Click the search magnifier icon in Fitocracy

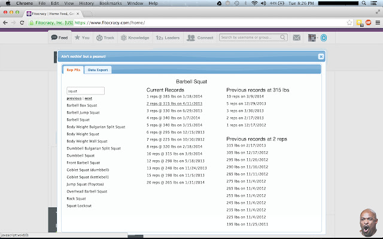[x=282, y=37]
